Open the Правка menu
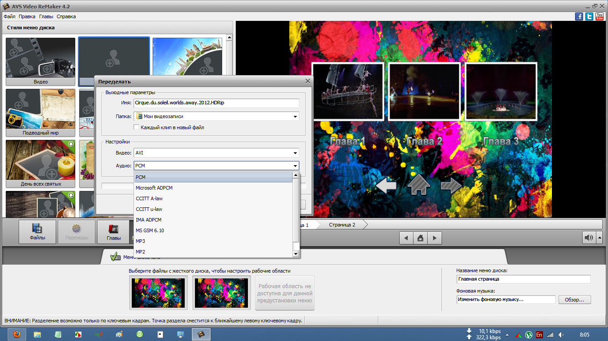Image resolution: width=608 pixels, height=341 pixels. pyautogui.click(x=27, y=16)
